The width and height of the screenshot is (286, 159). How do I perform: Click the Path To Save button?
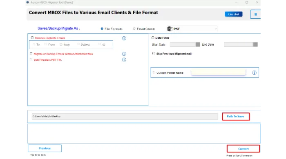pos(236,117)
